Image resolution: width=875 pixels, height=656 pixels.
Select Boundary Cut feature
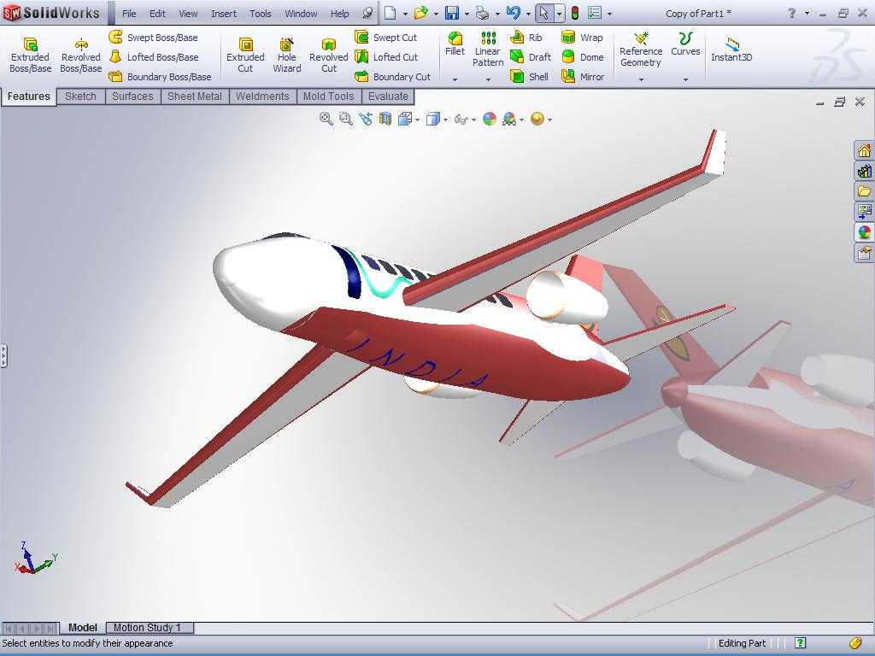[x=393, y=76]
